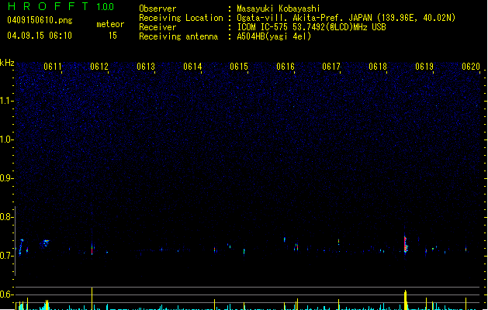Select the file name 0409150610.png
This screenshot has width=488, height=310.
(x=40, y=20)
